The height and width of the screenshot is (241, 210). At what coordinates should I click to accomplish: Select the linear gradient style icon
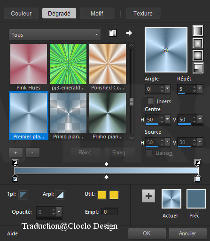pyautogui.click(x=198, y=31)
